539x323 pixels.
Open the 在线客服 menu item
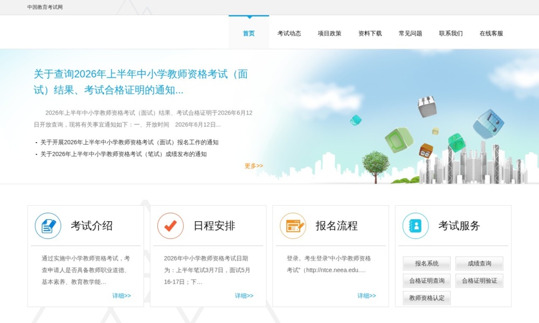[491, 33]
